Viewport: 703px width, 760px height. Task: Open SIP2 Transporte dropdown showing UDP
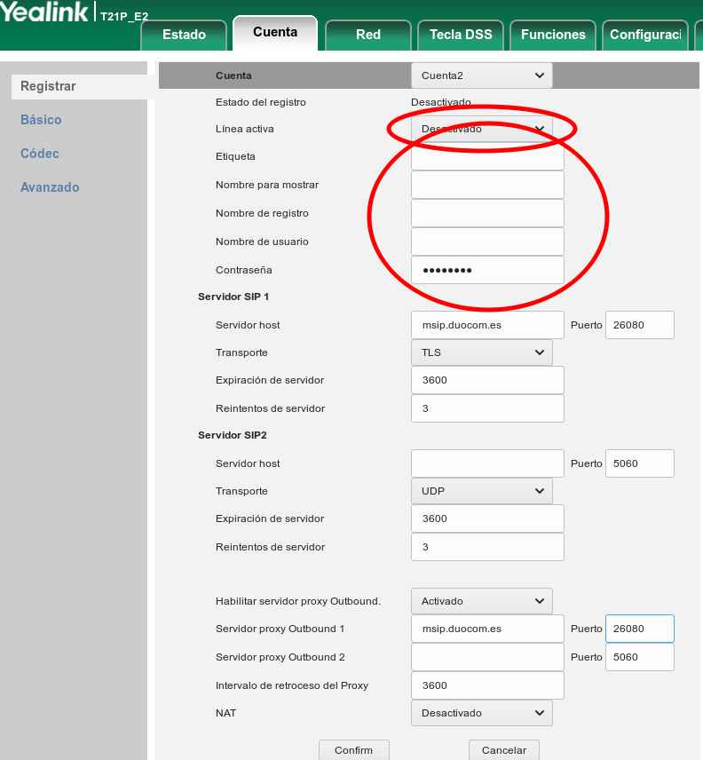pyautogui.click(x=481, y=491)
